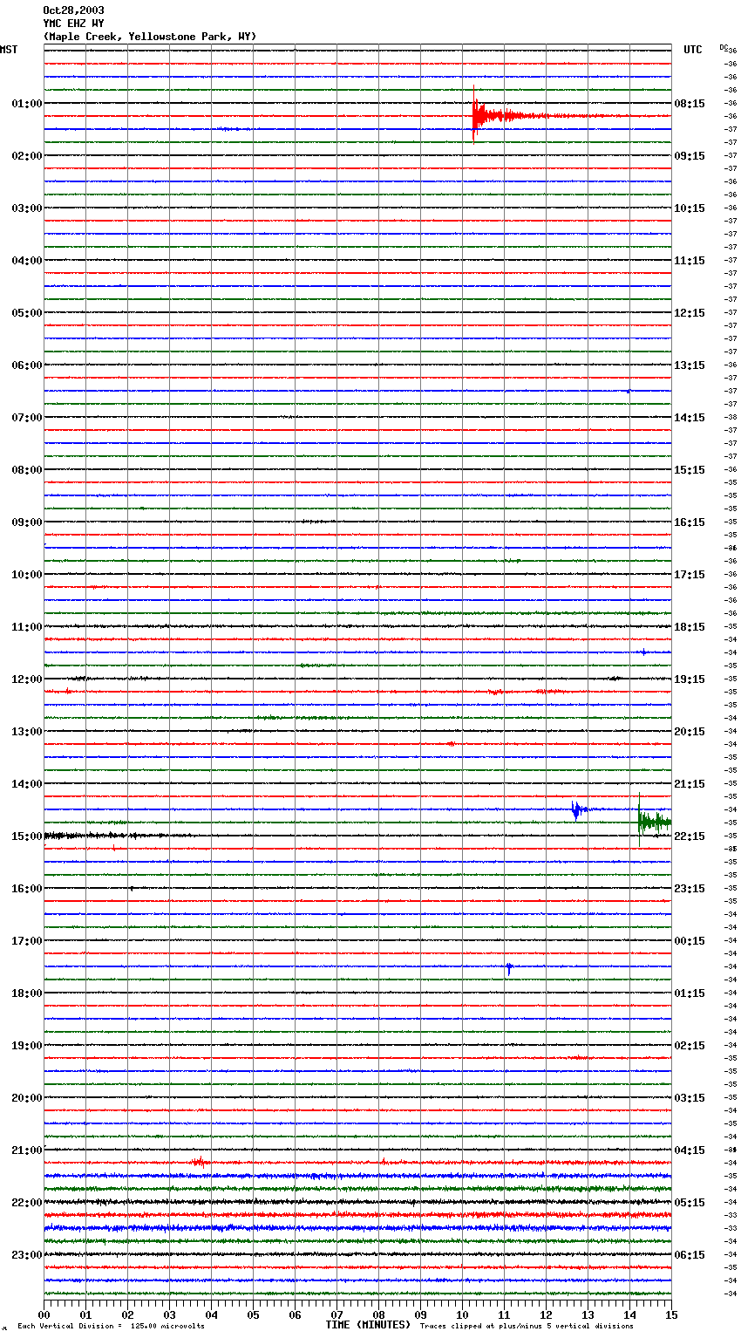Click the blue seismic event after 14:00
Viewport: 741px width, 1338px height.
(x=577, y=810)
